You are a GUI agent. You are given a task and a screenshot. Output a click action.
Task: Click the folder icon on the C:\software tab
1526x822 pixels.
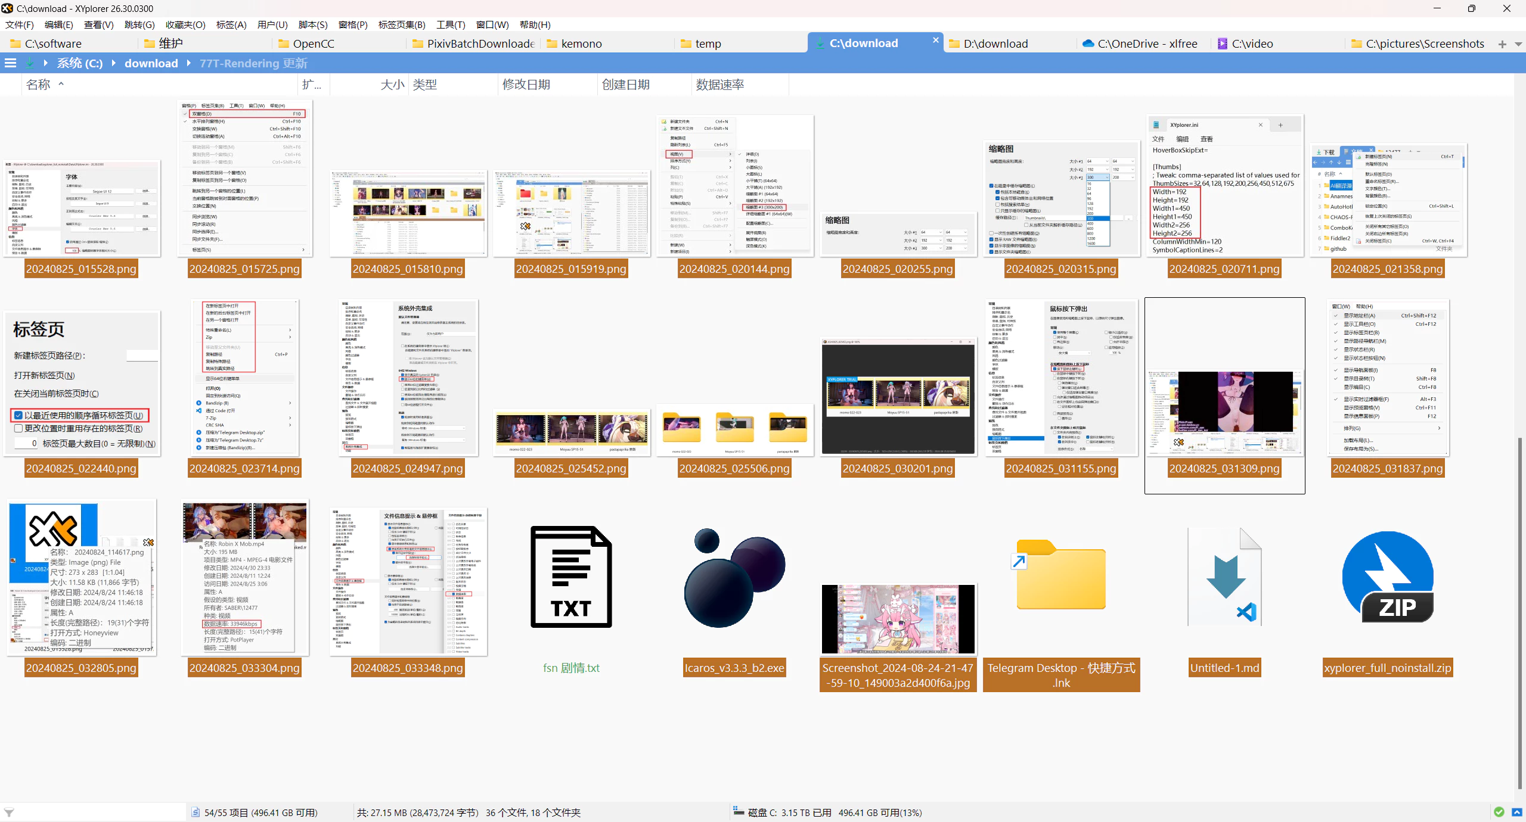coord(16,43)
